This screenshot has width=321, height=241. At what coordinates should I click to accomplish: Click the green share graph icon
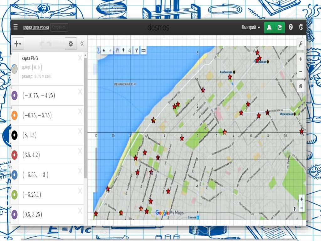point(280,27)
